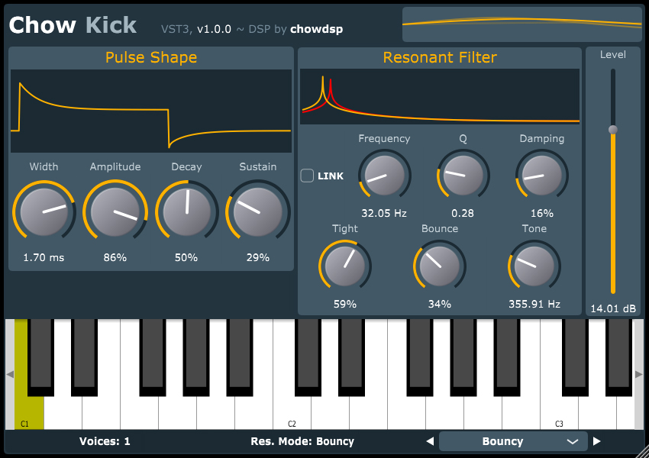The height and width of the screenshot is (458, 649).
Task: Click the 0.28 Q value
Action: point(463,214)
